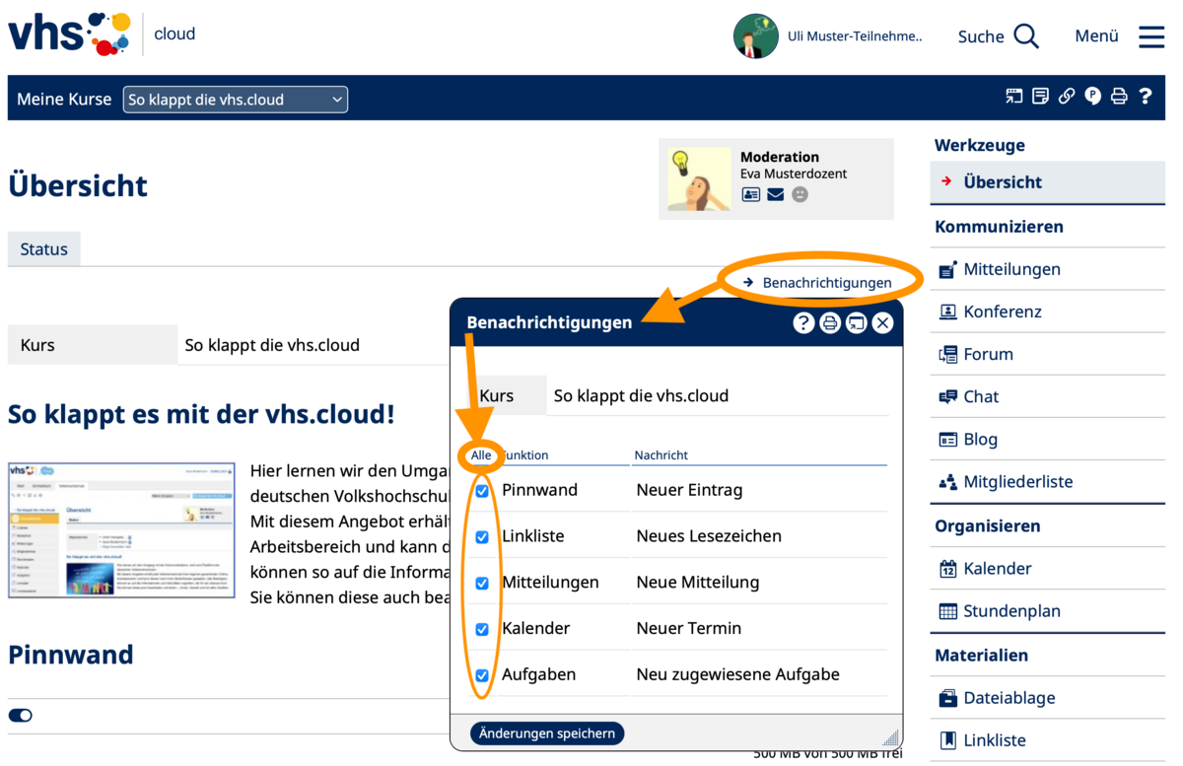The width and height of the screenshot is (1183, 766).
Task: Click the dialog resize grip corner
Action: [x=891, y=736]
